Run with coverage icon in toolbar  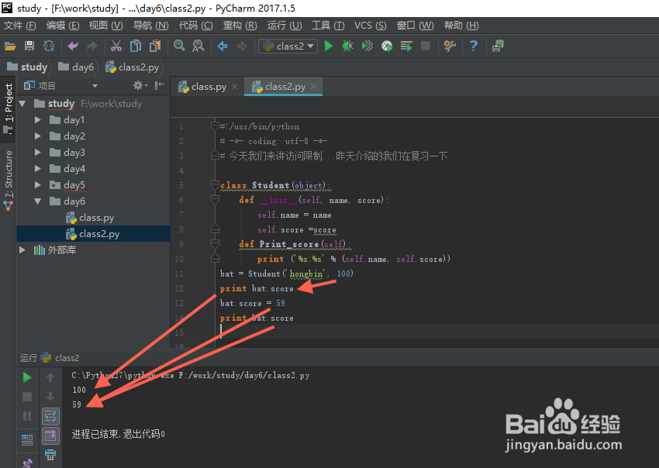coord(367,46)
